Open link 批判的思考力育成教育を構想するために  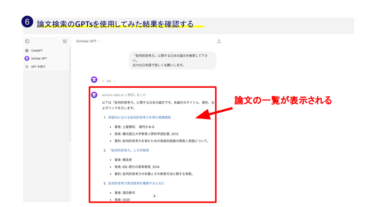(x=136, y=183)
